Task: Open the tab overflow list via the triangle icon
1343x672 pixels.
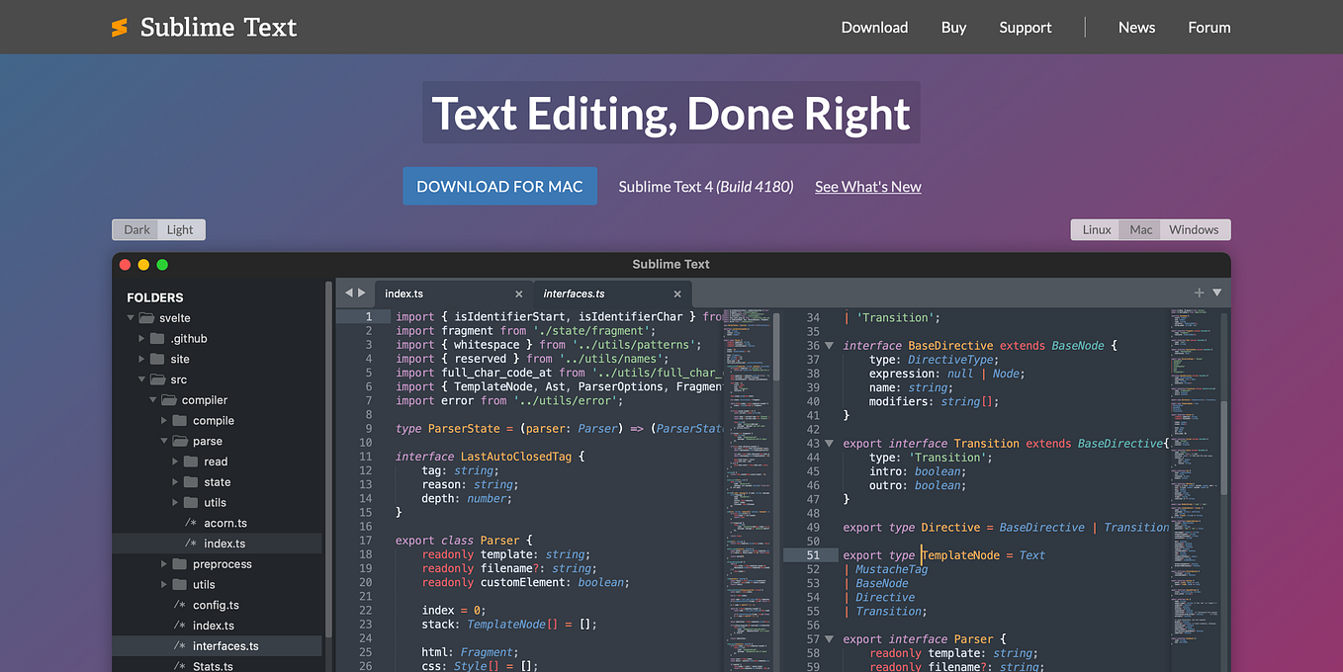Action: tap(1216, 293)
